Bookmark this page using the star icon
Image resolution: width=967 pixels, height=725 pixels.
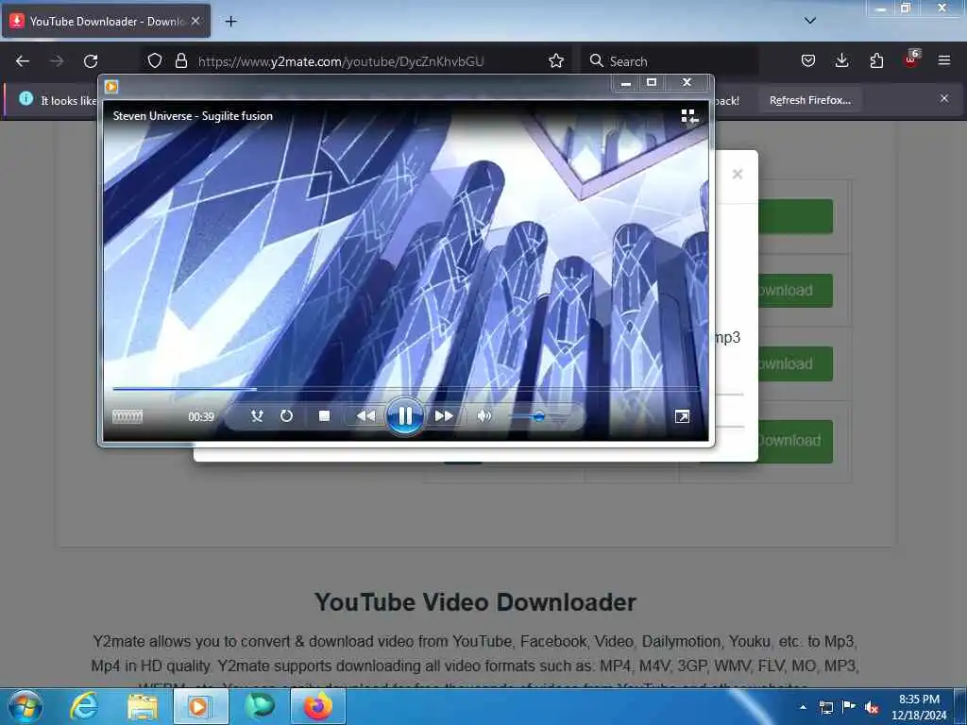click(556, 60)
